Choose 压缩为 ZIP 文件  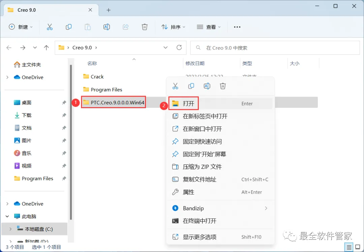click(x=220, y=167)
